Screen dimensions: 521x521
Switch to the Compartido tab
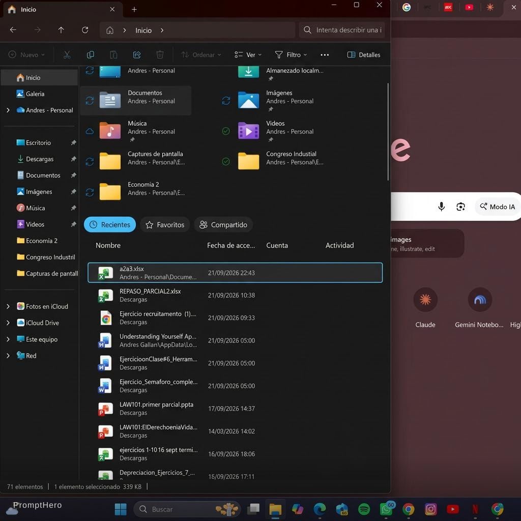coord(223,224)
